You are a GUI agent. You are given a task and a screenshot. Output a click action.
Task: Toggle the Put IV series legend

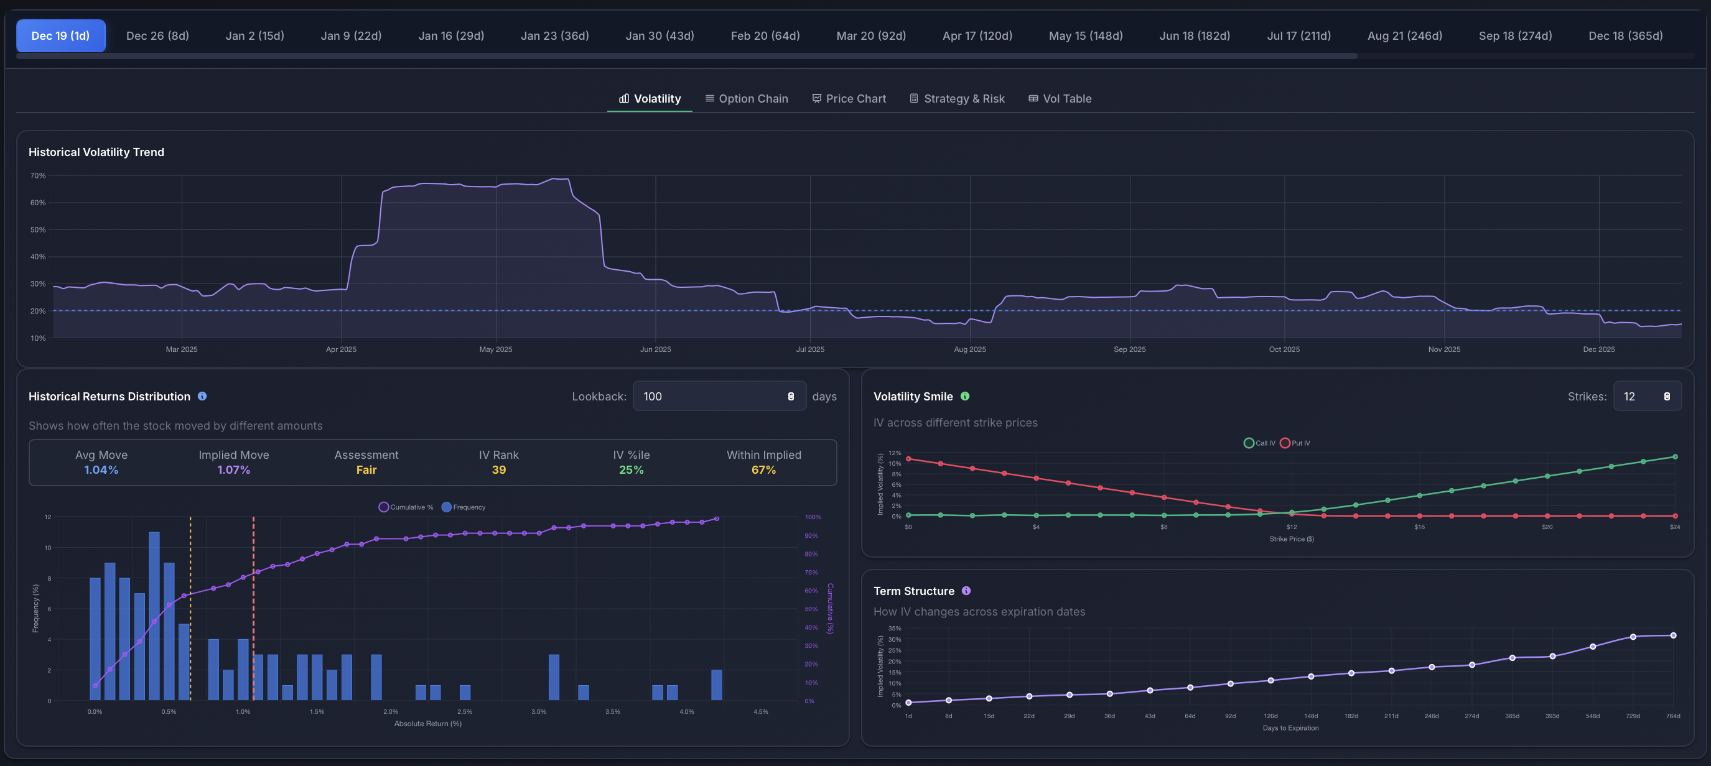[x=1294, y=443]
